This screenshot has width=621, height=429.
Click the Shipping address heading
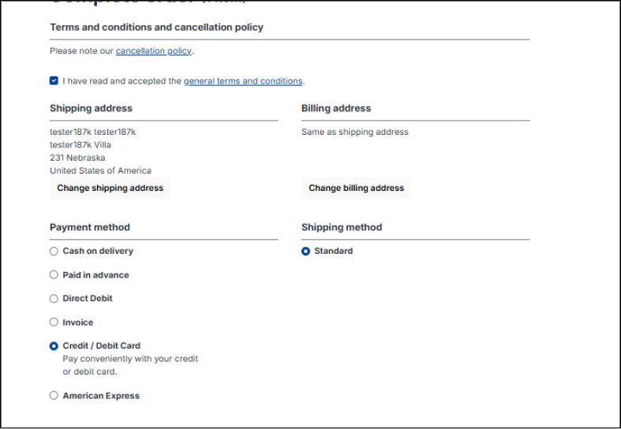coord(91,108)
